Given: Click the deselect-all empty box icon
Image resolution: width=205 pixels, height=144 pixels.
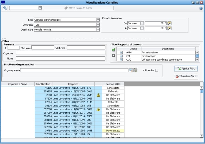Looking at the screenshot, I should (x=113, y=56).
